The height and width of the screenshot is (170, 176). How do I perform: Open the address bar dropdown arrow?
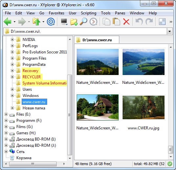tap(169, 31)
